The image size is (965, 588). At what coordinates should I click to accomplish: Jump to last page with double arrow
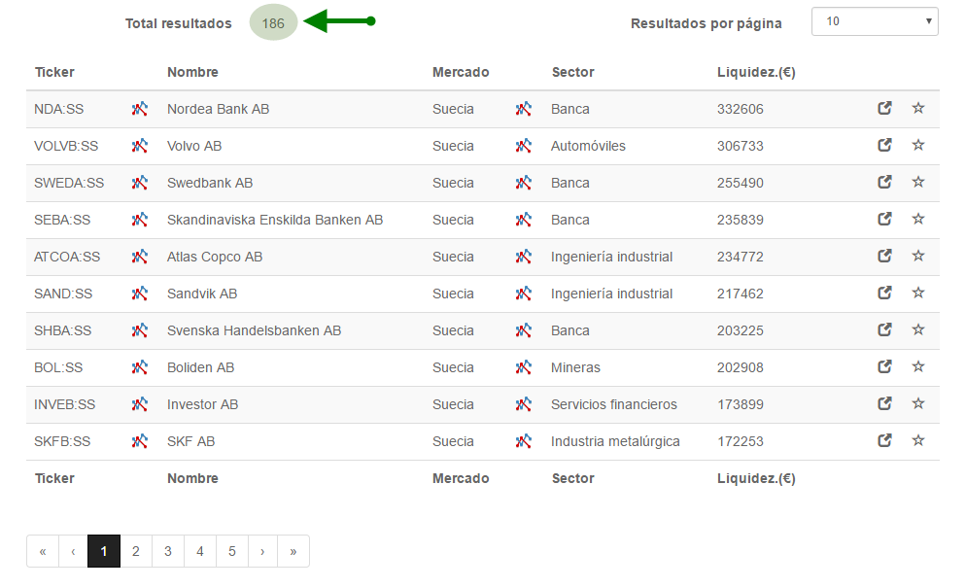pos(293,551)
